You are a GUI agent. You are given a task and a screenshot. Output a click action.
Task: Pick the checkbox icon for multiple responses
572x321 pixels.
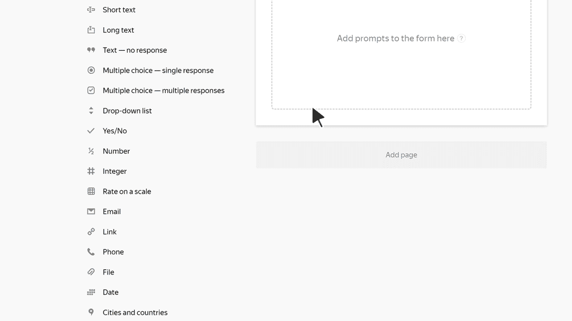[91, 90]
